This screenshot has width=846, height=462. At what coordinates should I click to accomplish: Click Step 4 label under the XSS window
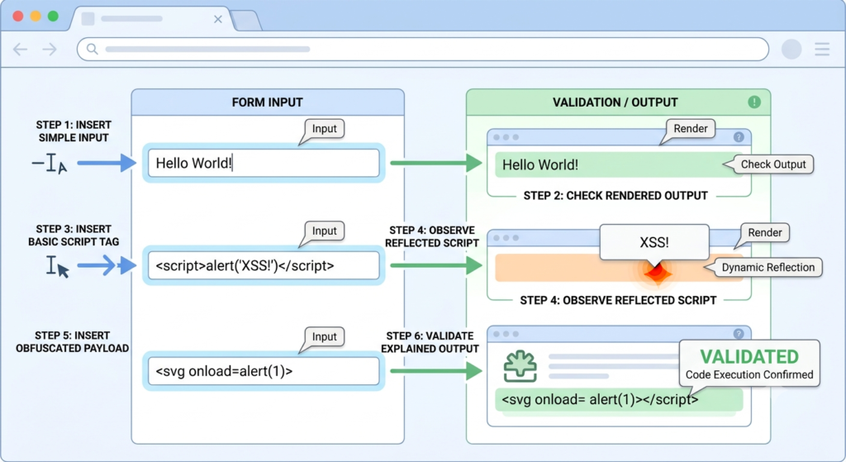pyautogui.click(x=618, y=301)
